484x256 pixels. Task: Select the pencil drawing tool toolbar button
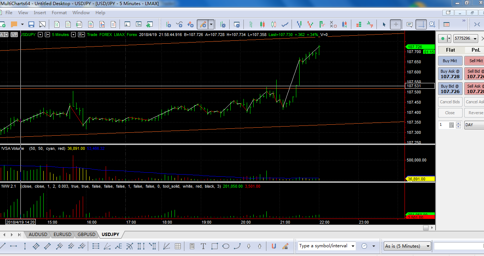(202, 24)
